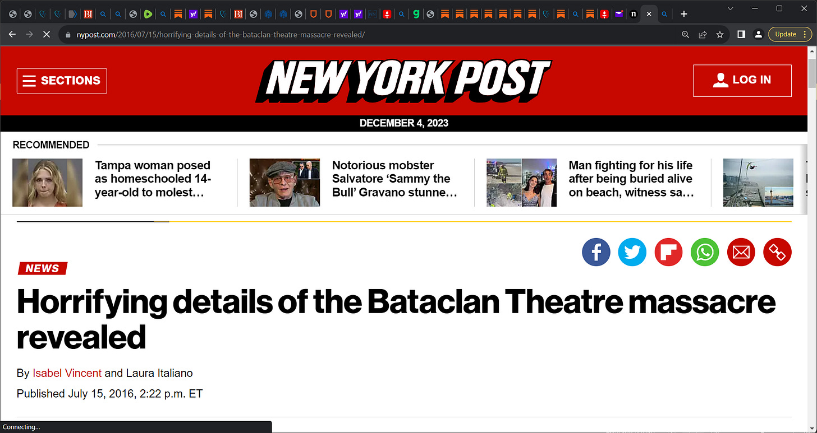This screenshot has height=433, width=817.
Task: Click the Bataclan Theatre massacre headline text
Action: pyautogui.click(x=396, y=319)
